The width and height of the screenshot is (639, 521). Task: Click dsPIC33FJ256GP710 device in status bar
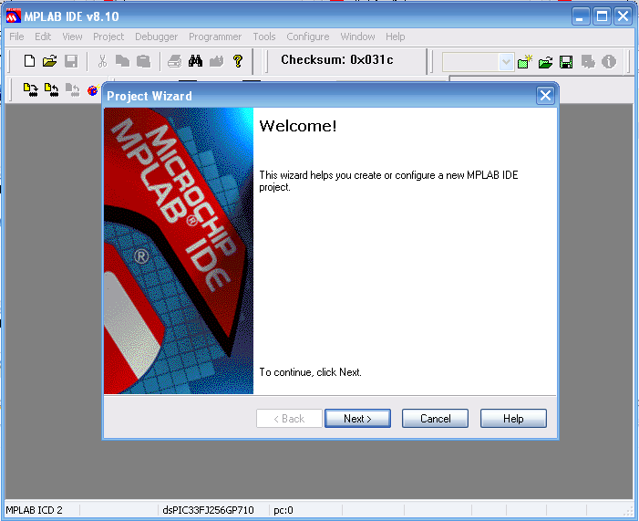click(x=208, y=510)
